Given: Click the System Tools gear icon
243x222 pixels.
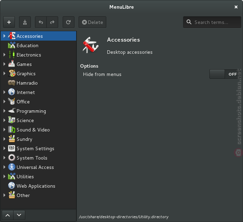Looking at the screenshot, I should click(x=11, y=158).
